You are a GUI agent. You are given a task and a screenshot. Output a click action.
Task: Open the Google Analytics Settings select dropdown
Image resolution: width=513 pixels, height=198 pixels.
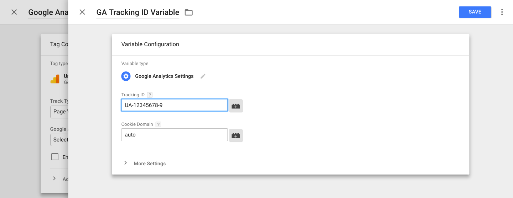59,140
